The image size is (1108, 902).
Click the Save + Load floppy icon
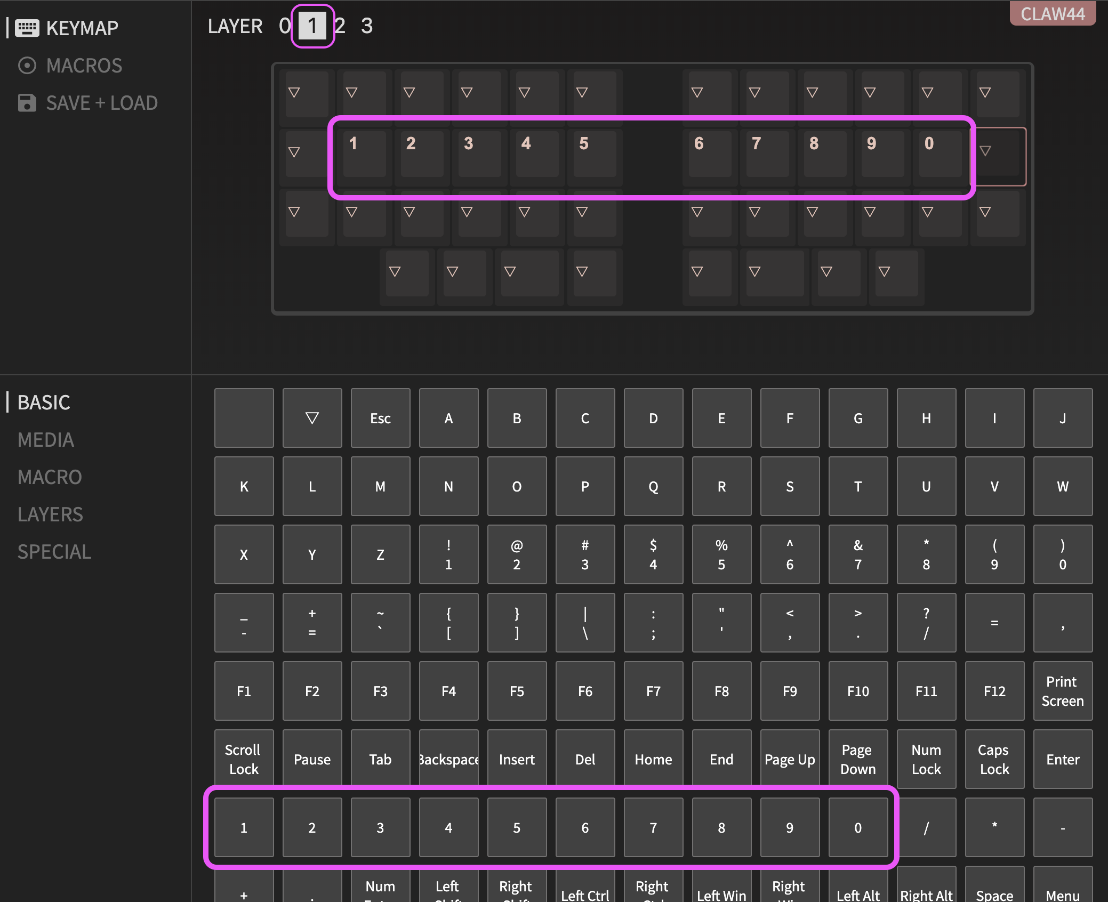click(x=27, y=103)
